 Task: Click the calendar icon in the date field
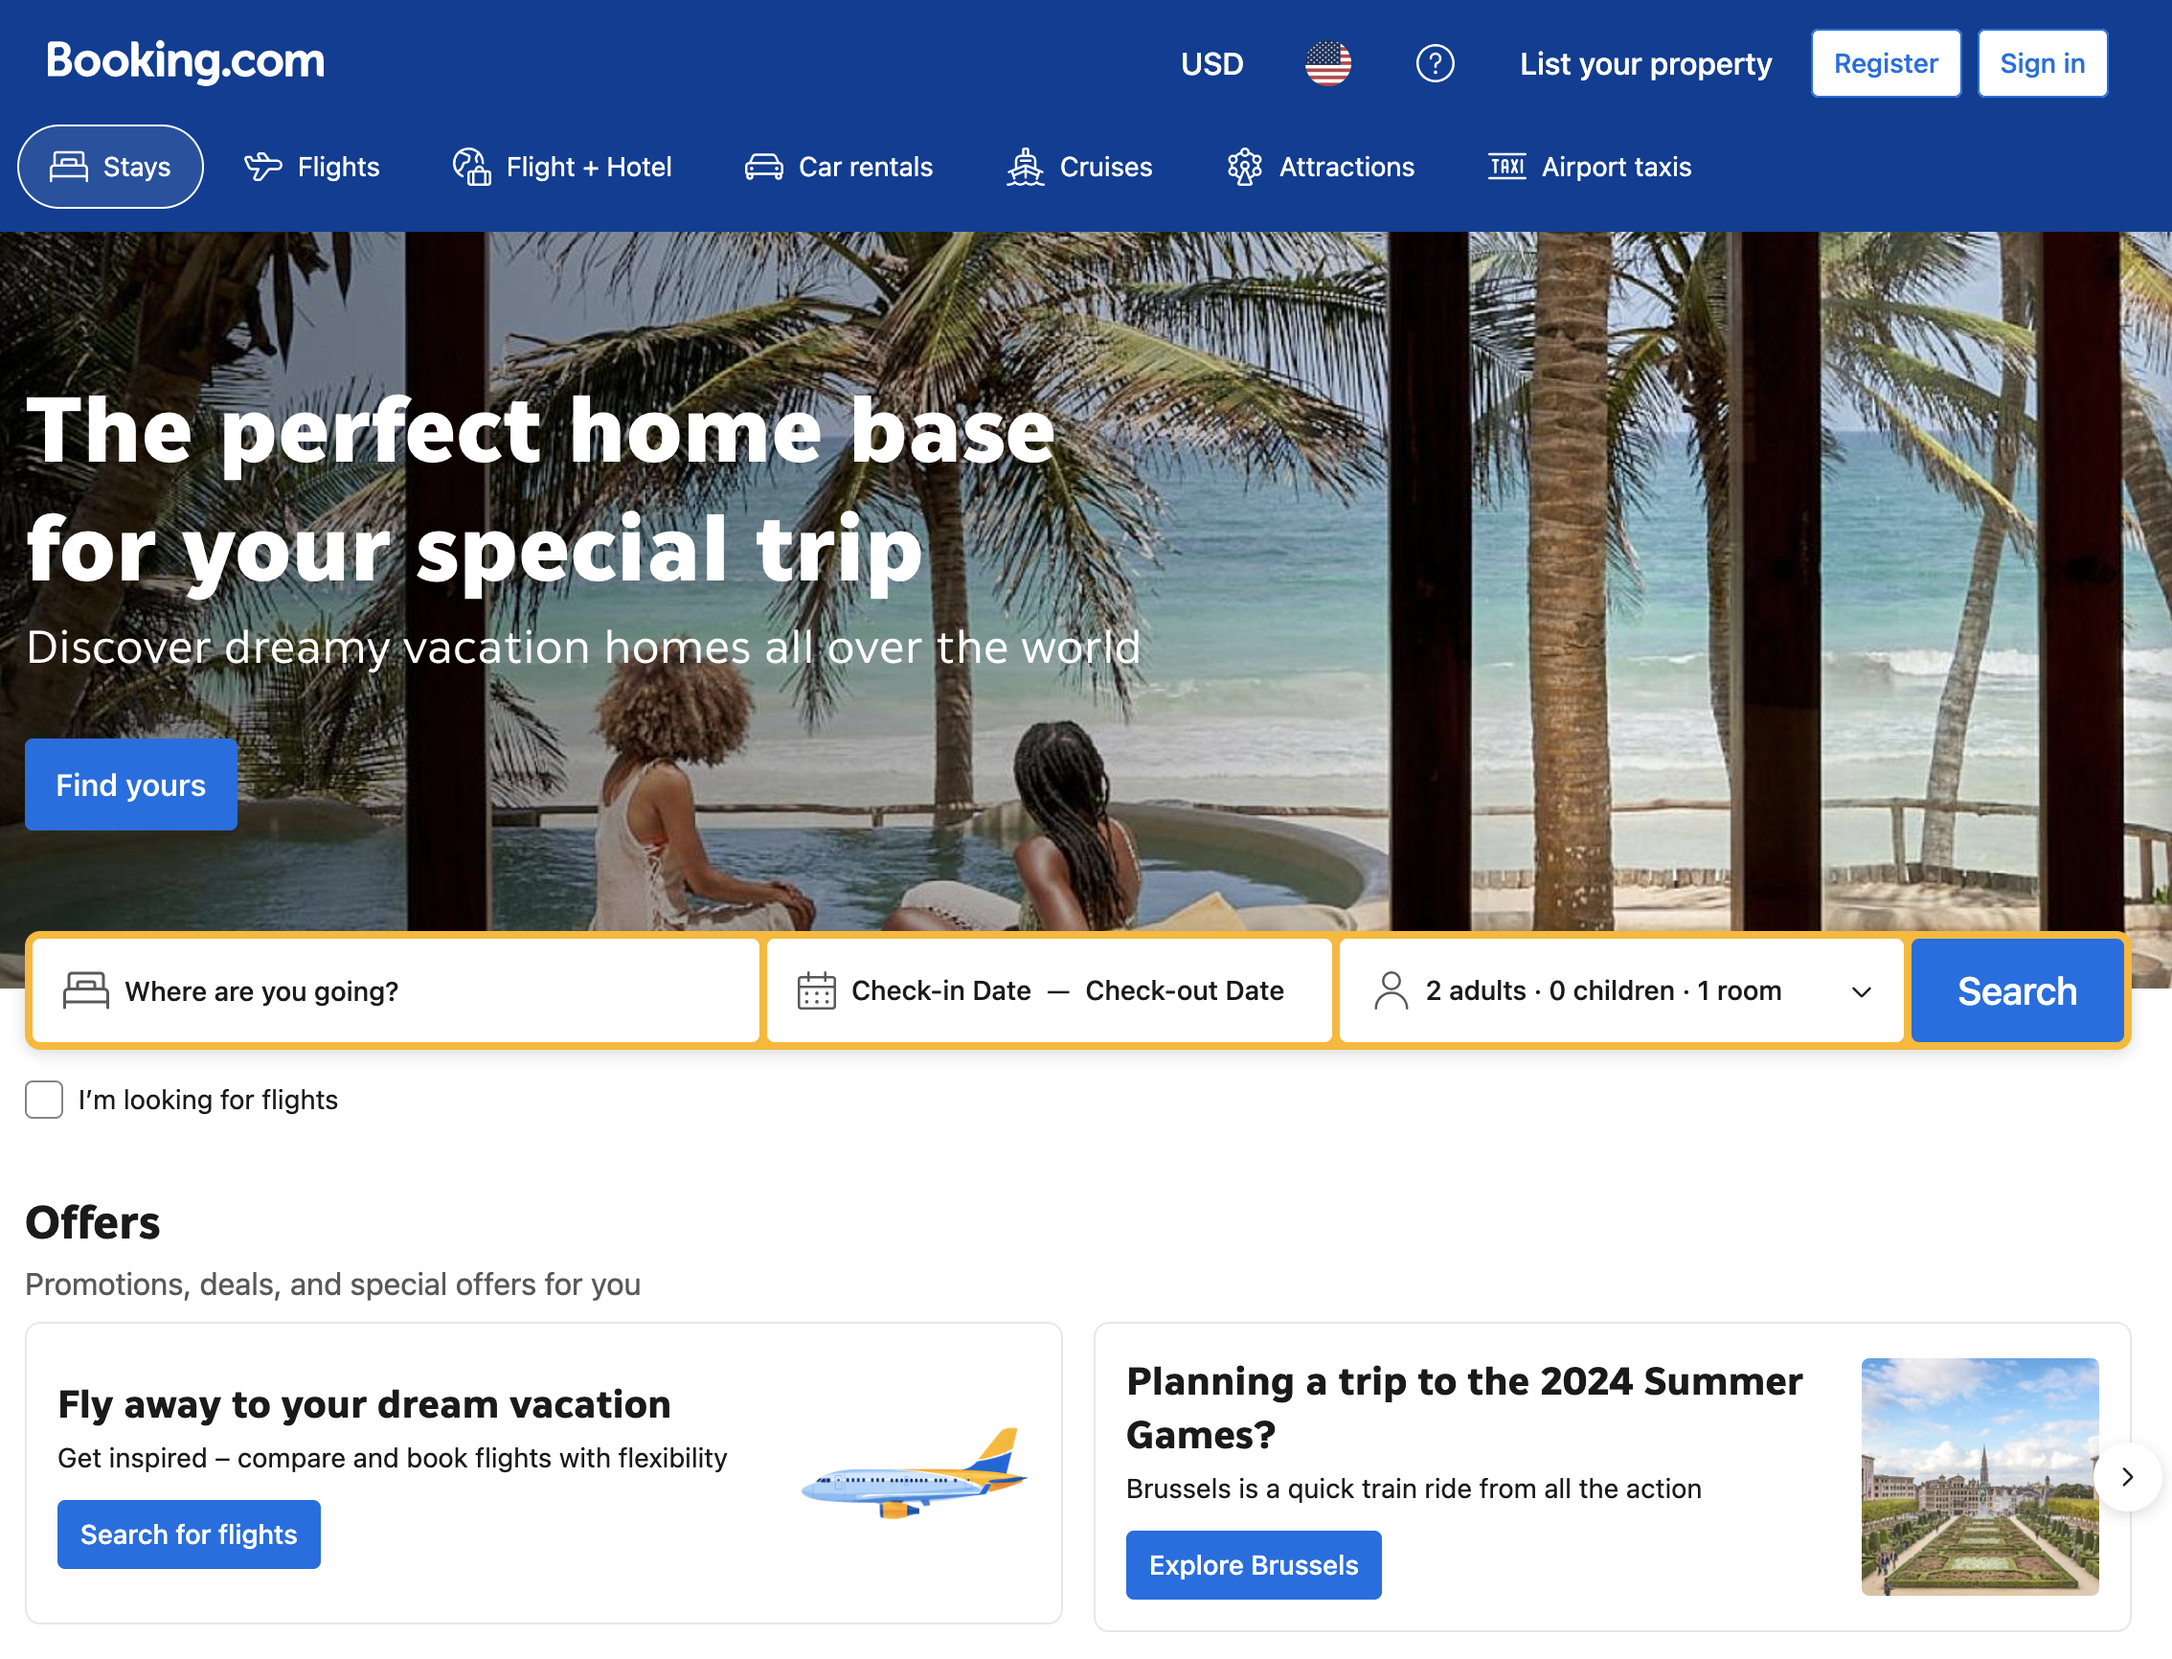pyautogui.click(x=817, y=990)
